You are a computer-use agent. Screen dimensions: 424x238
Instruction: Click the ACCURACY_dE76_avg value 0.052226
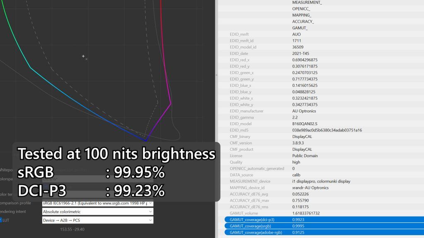[300, 194]
